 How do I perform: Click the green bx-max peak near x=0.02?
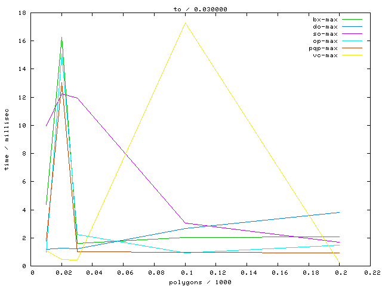click(61, 38)
